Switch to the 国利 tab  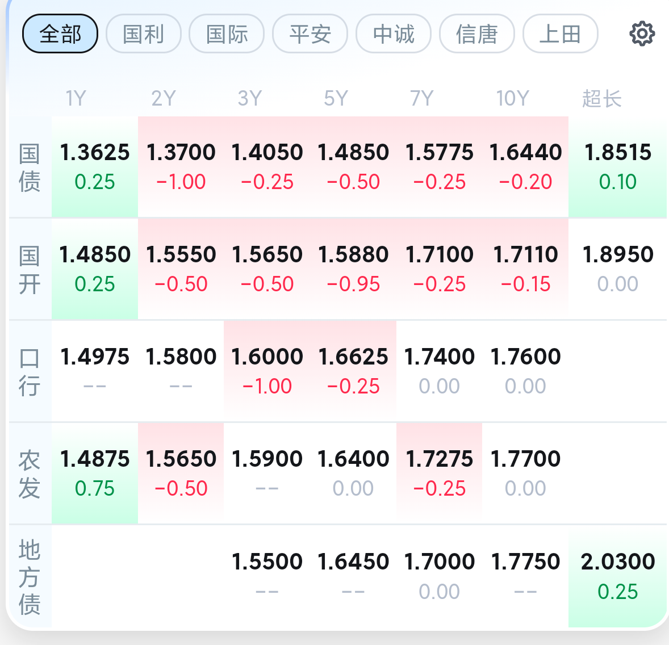click(143, 33)
